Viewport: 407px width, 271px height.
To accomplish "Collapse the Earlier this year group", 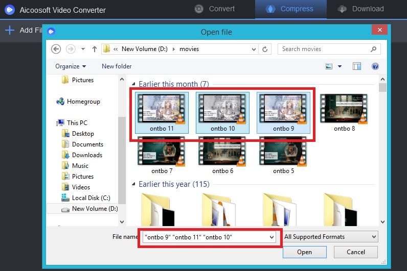I will [133, 184].
